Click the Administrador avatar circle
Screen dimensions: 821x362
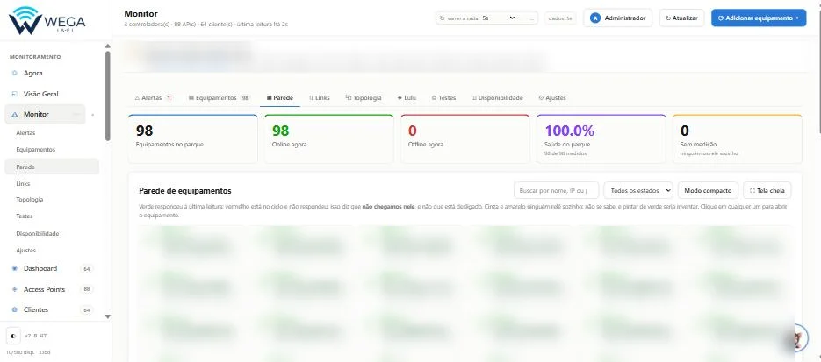click(x=594, y=18)
